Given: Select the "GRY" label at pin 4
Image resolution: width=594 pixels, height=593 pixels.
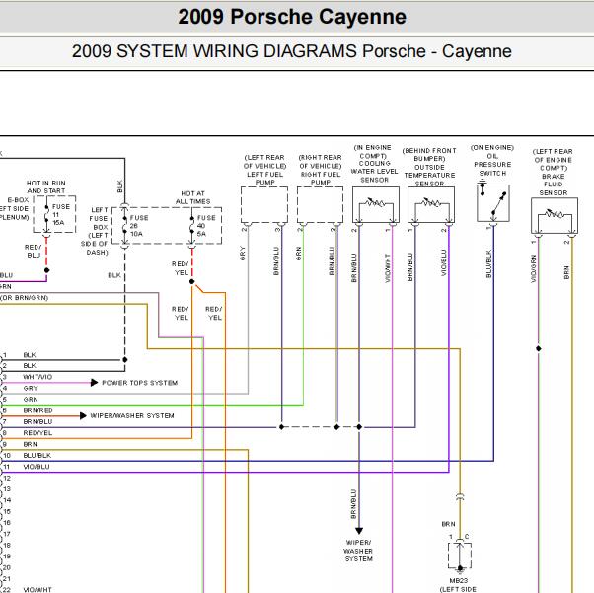Looking at the screenshot, I should (31, 388).
